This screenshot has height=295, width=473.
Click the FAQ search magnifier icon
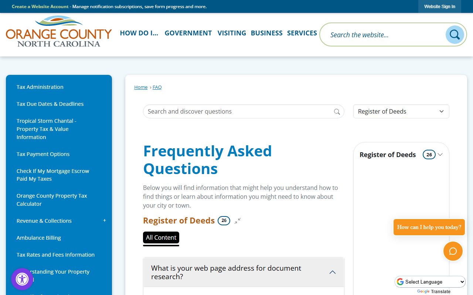[337, 112]
